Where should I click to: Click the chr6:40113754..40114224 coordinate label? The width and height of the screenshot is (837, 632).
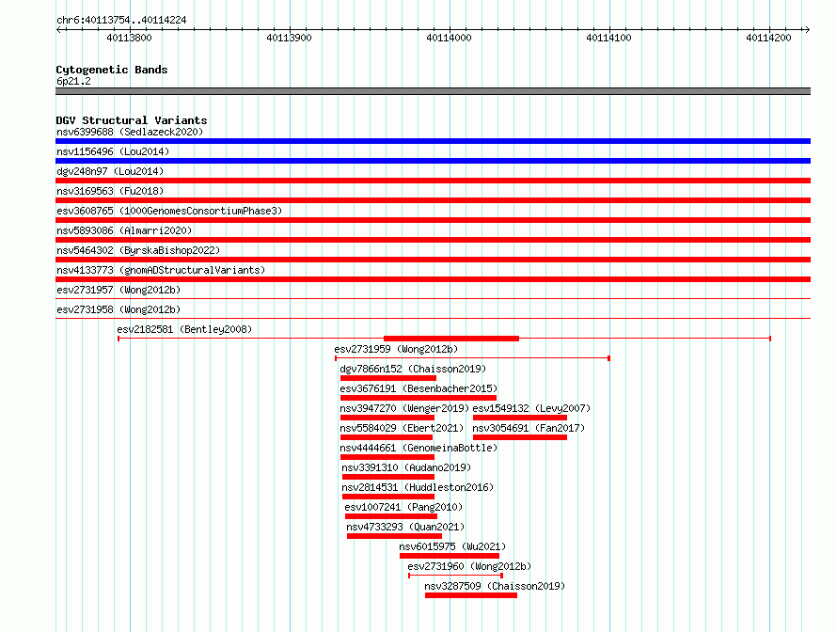point(121,20)
